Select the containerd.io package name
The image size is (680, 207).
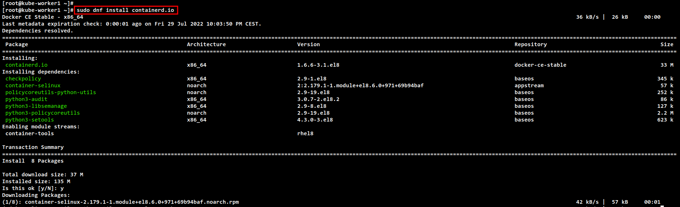click(x=26, y=65)
